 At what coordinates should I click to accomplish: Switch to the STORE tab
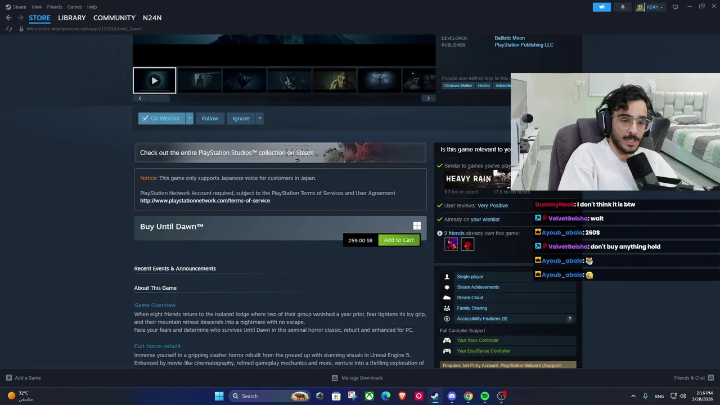tap(39, 18)
